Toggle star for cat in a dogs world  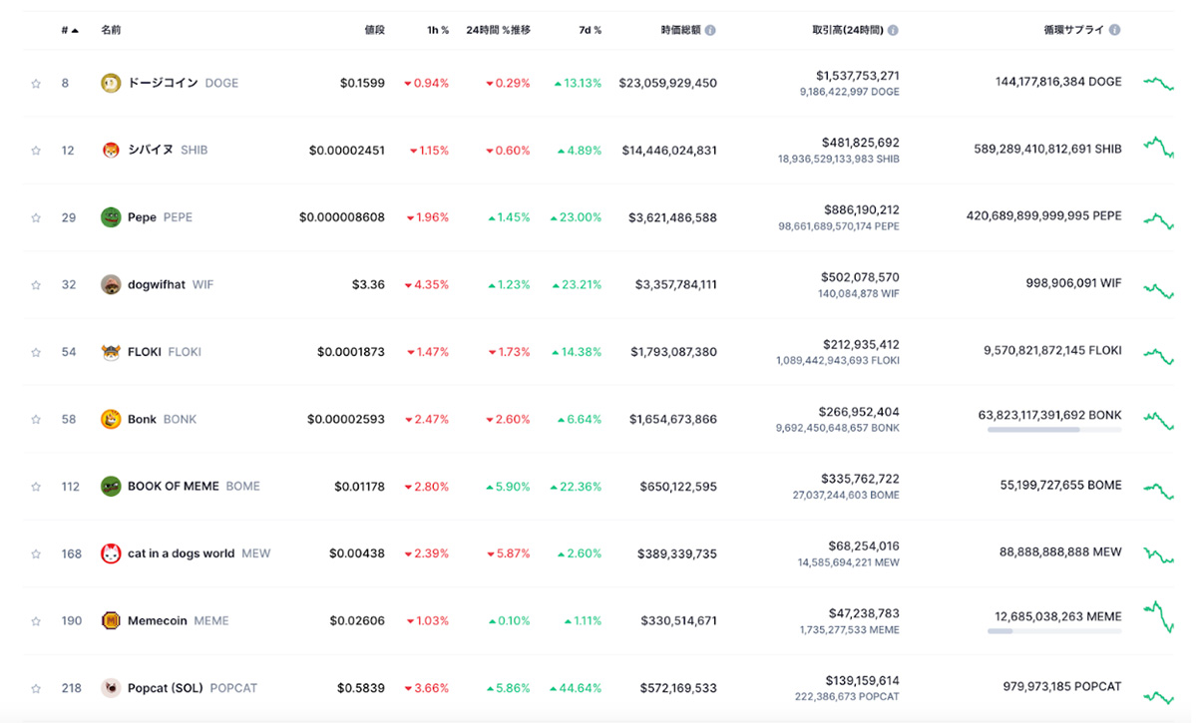click(x=36, y=554)
